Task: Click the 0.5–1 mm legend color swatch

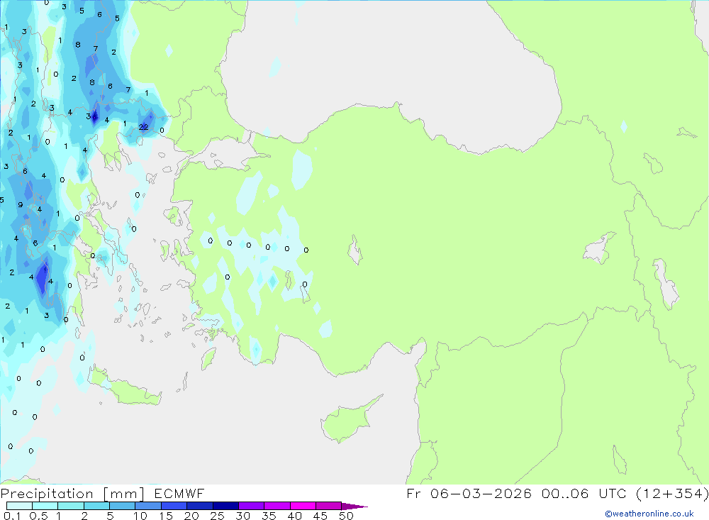Action: pyautogui.click(x=45, y=506)
